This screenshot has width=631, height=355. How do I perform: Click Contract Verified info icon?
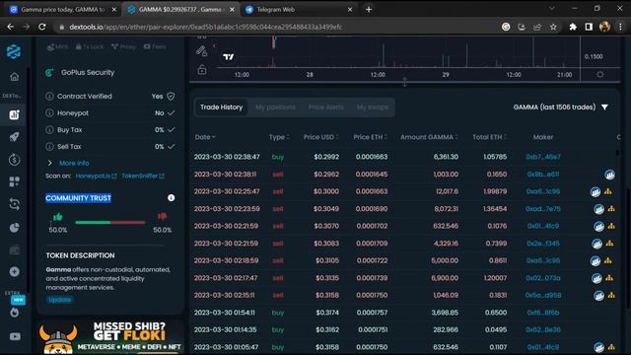click(49, 97)
